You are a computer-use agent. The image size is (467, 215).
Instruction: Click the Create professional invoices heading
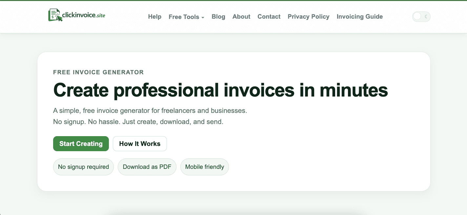pos(220,90)
